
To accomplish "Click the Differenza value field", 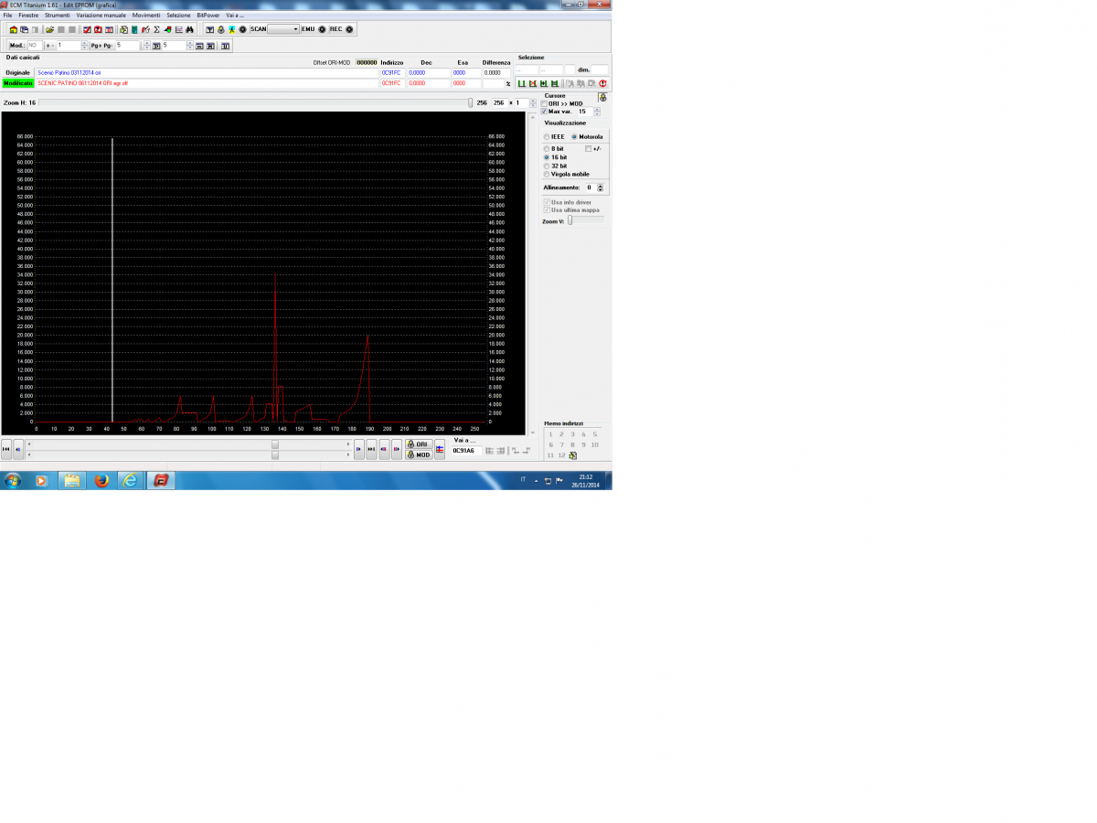I will (x=496, y=72).
